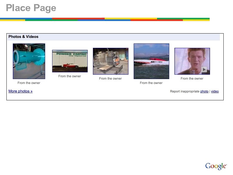The height and width of the screenshot is (175, 233).
Task: Open the Powder Coating sign photo
Action: [x=70, y=61]
